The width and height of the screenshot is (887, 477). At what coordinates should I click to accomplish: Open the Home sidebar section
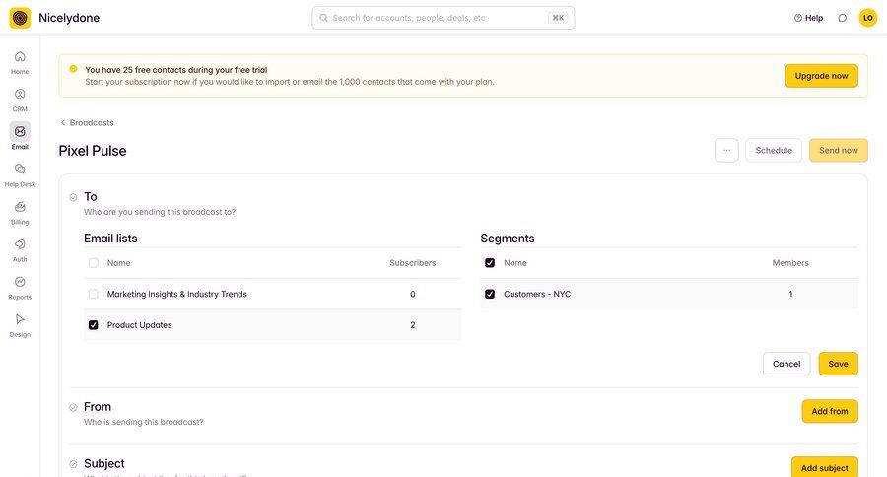coord(20,62)
